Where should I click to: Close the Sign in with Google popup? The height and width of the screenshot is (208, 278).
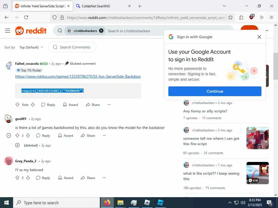(x=259, y=37)
